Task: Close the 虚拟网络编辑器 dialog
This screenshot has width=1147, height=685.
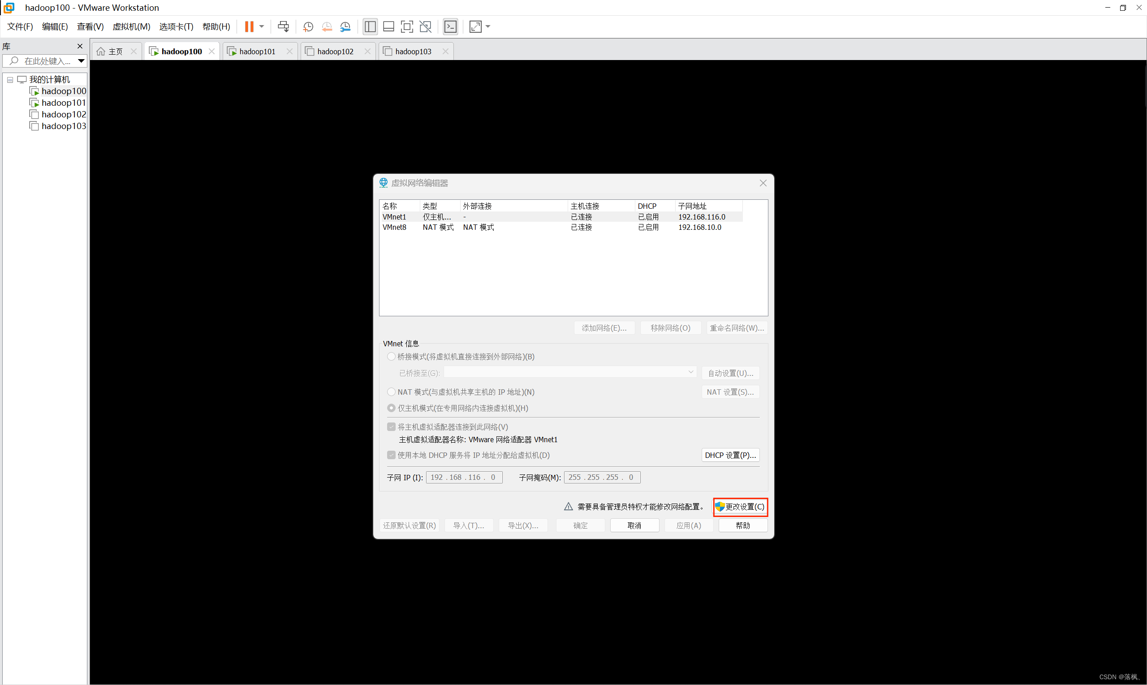Action: coord(763,183)
